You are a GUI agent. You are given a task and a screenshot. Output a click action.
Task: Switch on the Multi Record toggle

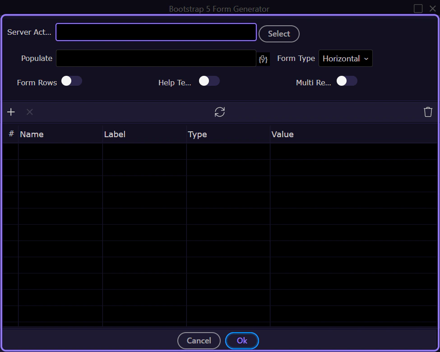pyautogui.click(x=347, y=81)
